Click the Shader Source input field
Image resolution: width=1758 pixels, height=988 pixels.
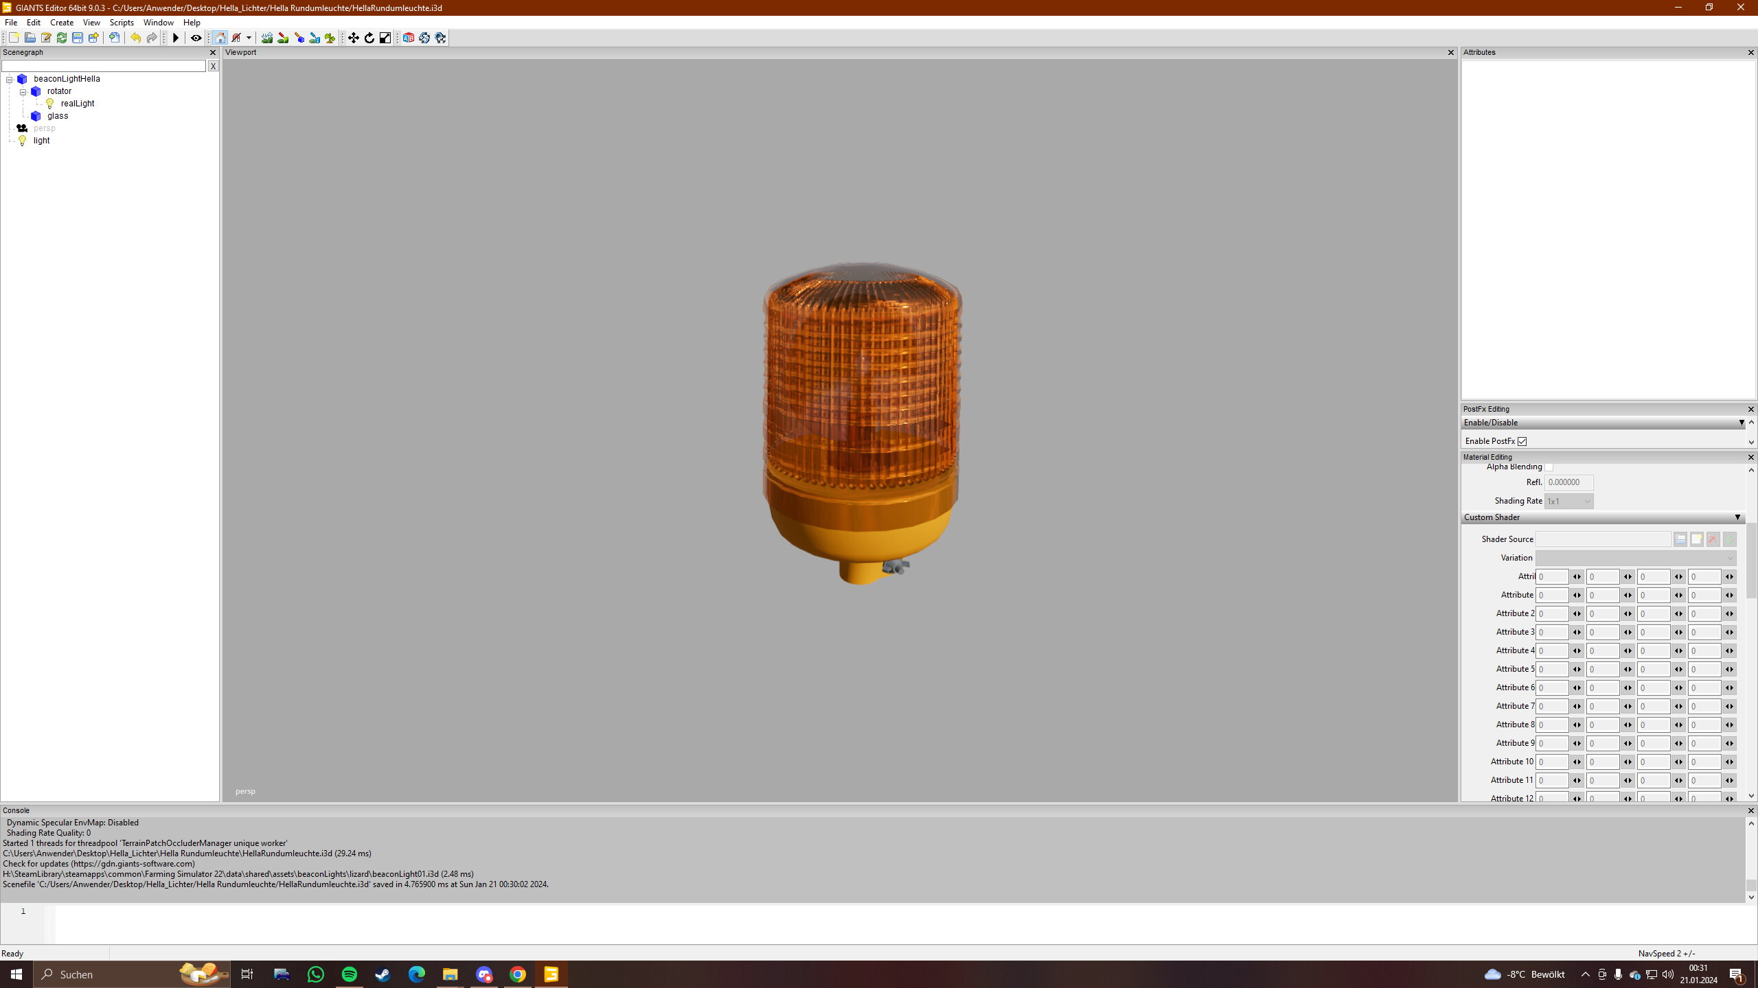[x=1602, y=539]
